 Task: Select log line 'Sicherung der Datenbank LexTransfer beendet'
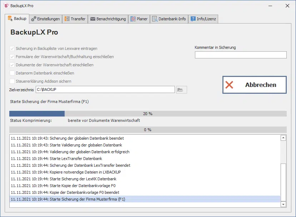coord(145,165)
